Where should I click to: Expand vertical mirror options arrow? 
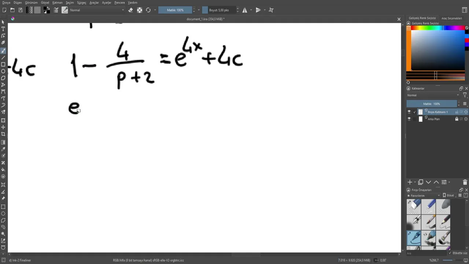tap(264, 10)
